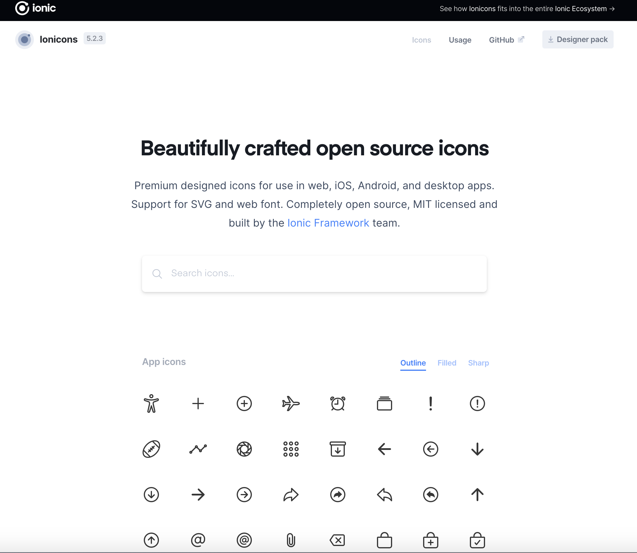This screenshot has height=553, width=637.
Task: Click the apps grid of dots icon
Action: [291, 449]
